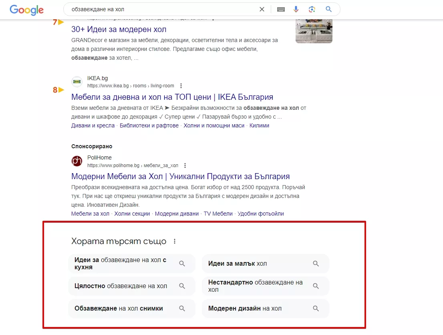Search related 'Цялостно обзавеждане на хол'
The height and width of the screenshot is (335, 443).
(x=132, y=286)
